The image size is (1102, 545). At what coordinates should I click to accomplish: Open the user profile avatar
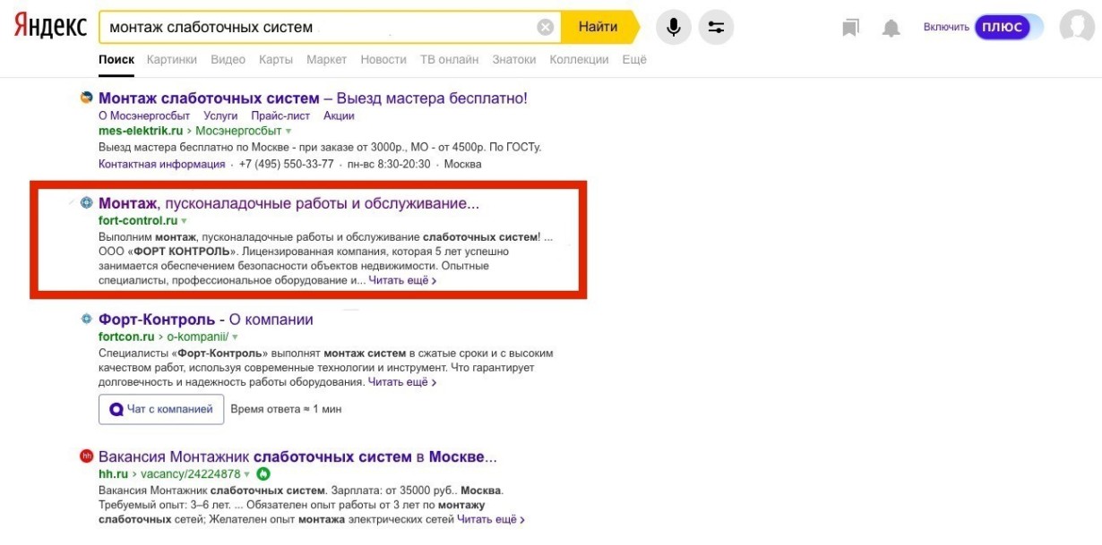(x=1076, y=27)
